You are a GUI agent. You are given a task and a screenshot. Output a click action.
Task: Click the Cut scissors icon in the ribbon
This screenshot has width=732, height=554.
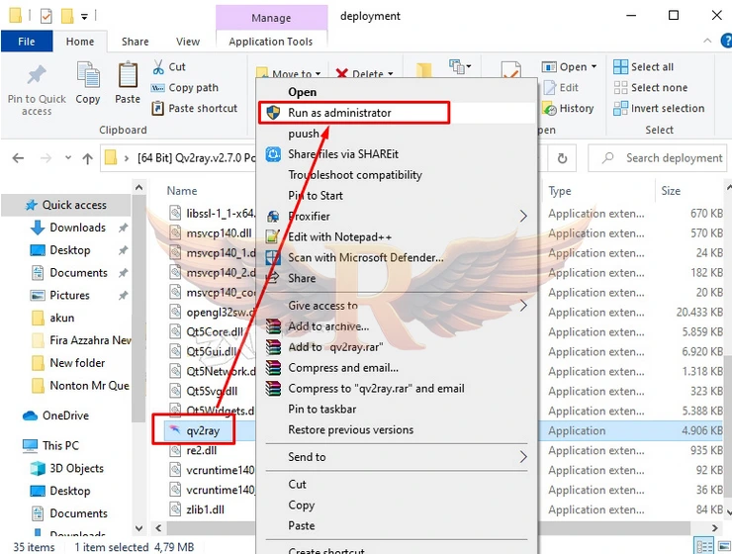pos(160,67)
